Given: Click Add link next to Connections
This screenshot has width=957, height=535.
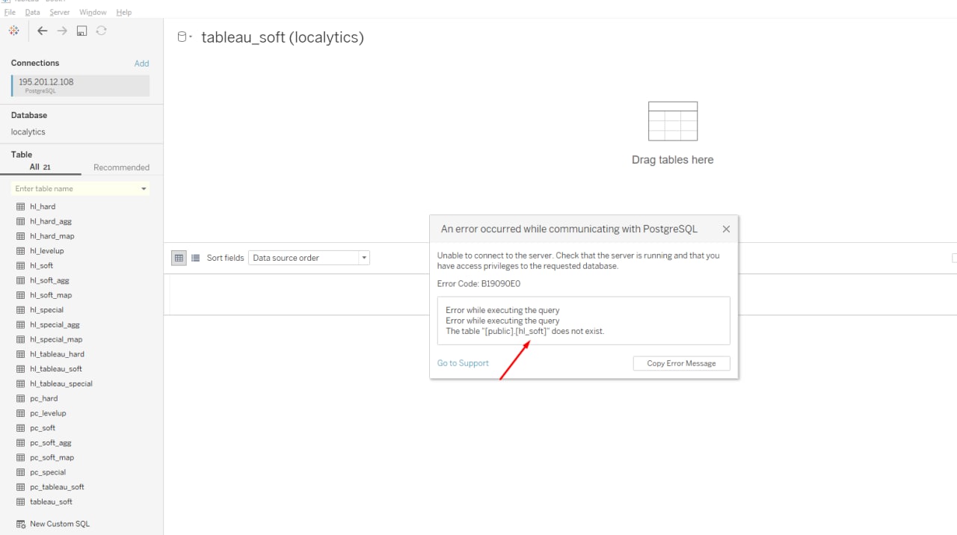Looking at the screenshot, I should (141, 64).
